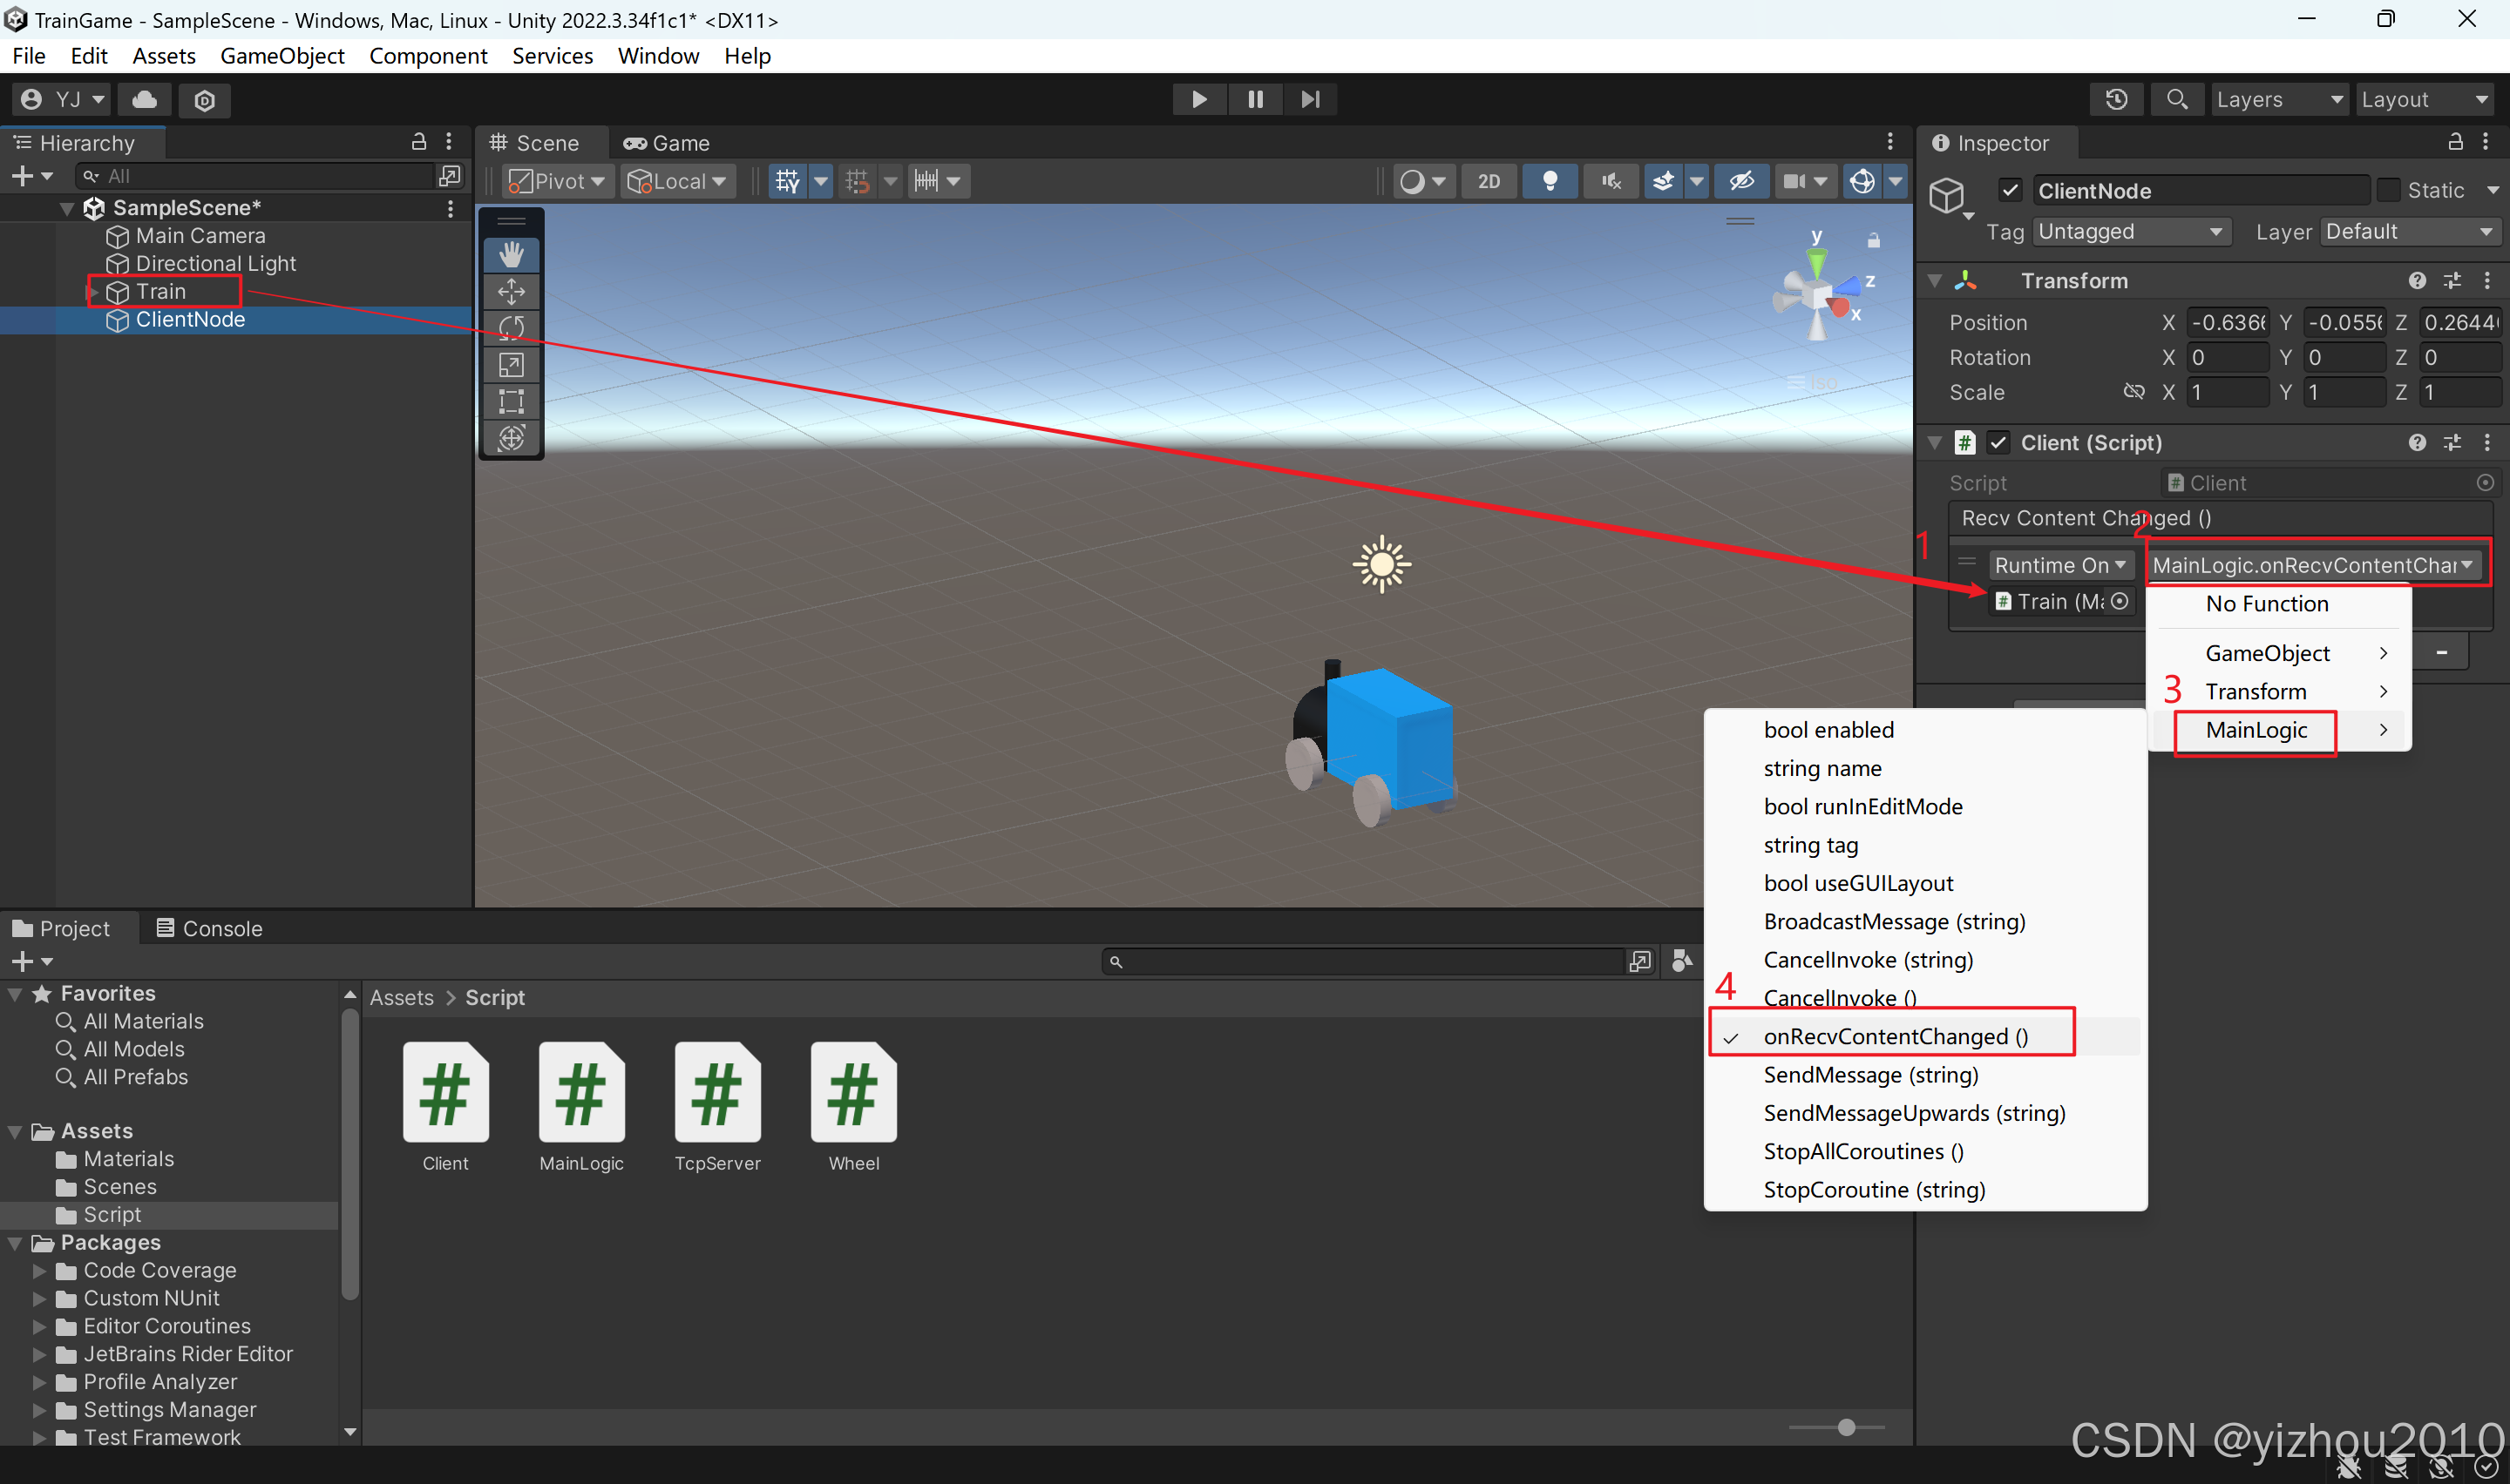Switch to the Console tab
Screen dimensions: 2510x1484
[209, 928]
